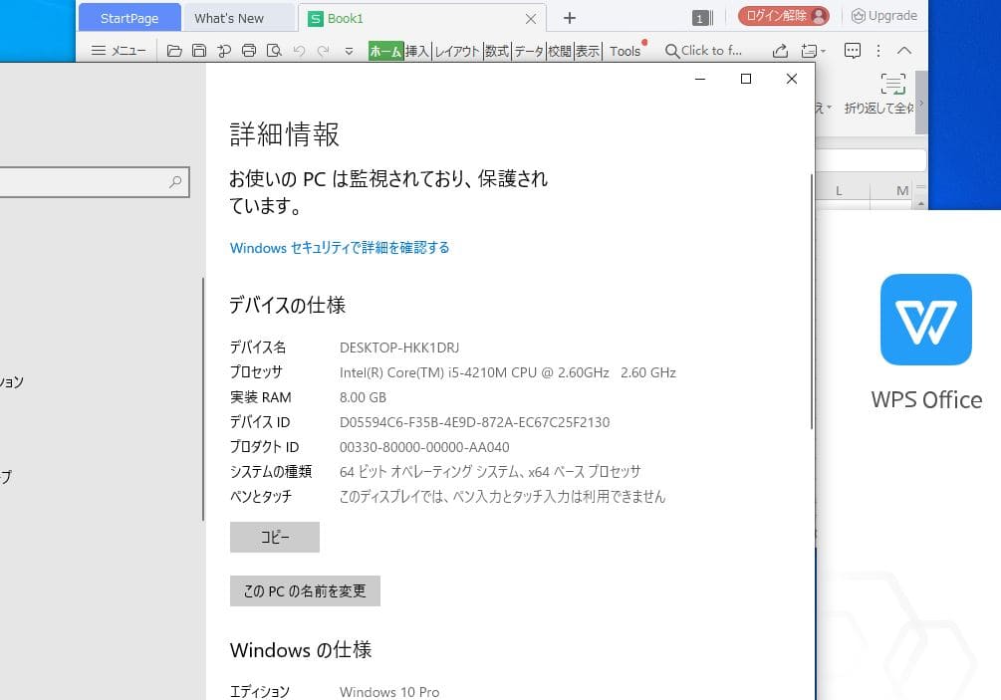Select column M header in the spreadsheet

click(x=902, y=190)
